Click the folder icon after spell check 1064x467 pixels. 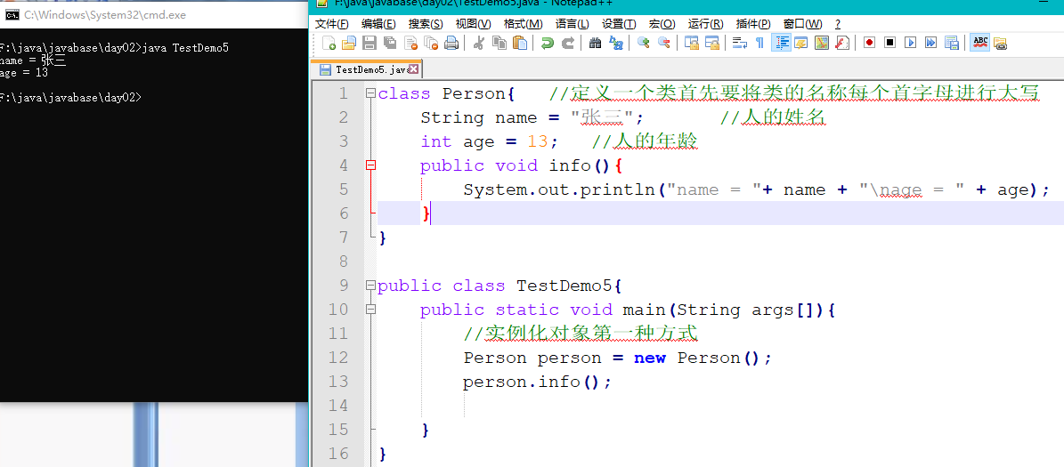tap(1000, 44)
